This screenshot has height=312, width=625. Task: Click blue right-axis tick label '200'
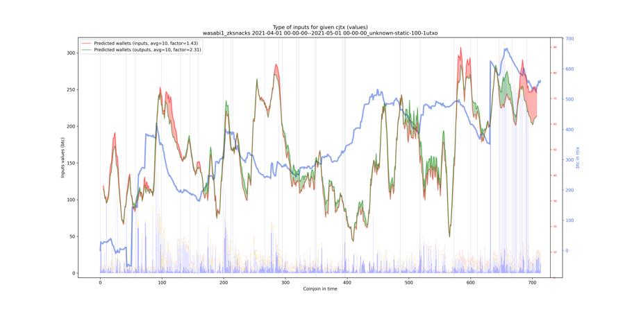(569, 190)
